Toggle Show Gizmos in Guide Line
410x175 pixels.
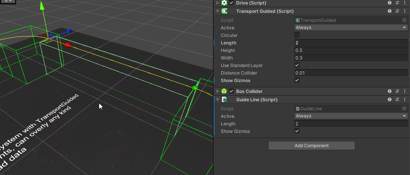click(x=297, y=131)
